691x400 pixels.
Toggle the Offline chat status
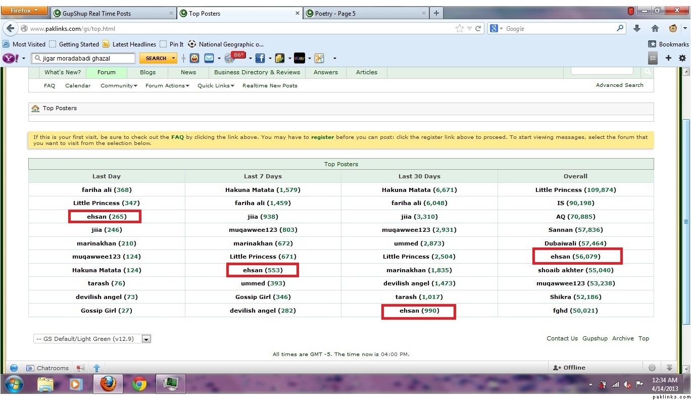point(569,368)
